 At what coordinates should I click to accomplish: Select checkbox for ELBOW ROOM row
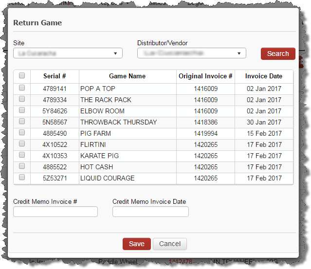(22, 110)
